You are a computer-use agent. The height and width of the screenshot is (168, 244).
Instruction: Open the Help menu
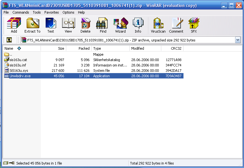(81, 12)
